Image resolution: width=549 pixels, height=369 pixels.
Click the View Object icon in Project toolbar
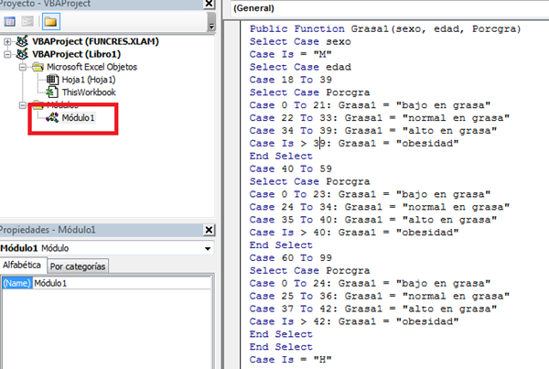pos(27,22)
